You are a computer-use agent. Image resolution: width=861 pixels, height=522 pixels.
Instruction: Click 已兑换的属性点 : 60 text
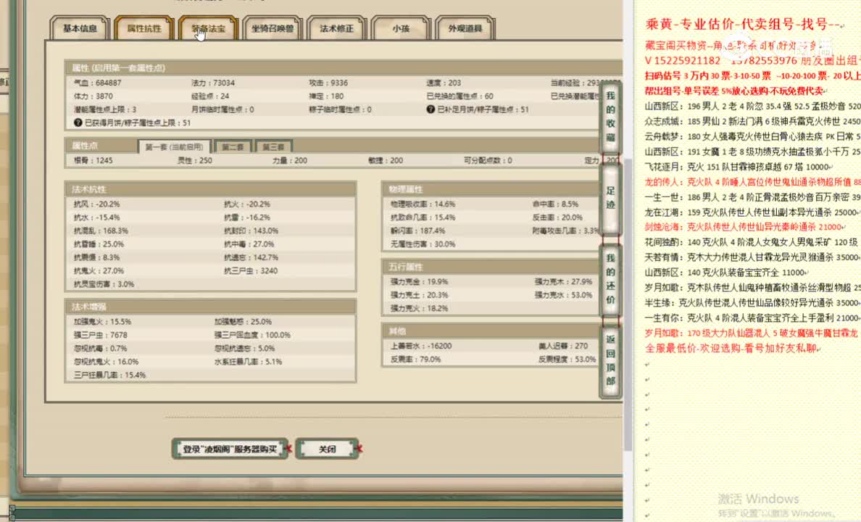tap(459, 96)
